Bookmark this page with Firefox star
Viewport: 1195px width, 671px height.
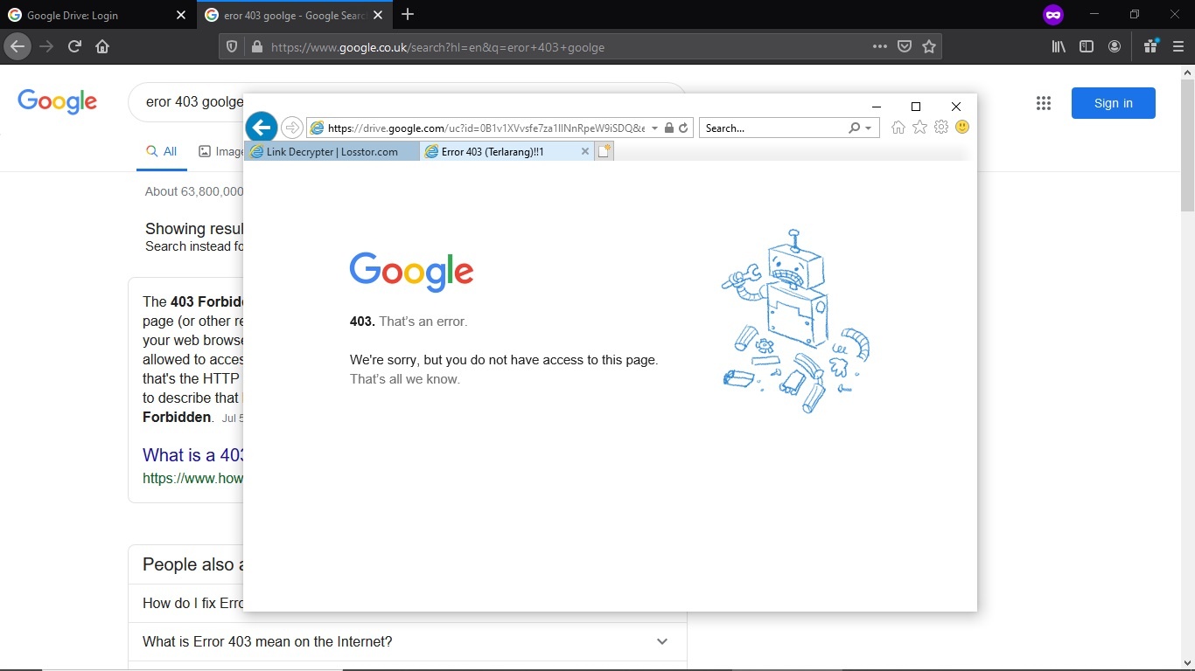(929, 47)
